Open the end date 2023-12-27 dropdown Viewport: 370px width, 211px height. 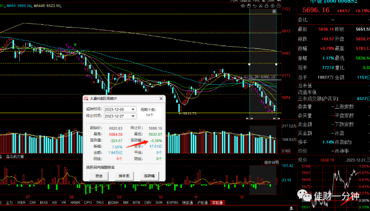point(133,116)
